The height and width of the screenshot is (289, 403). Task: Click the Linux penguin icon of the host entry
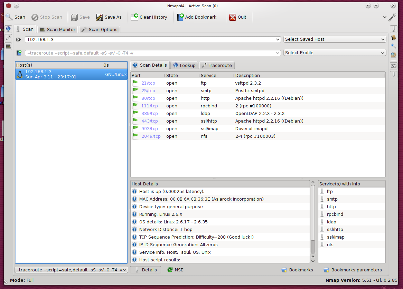(x=20, y=74)
